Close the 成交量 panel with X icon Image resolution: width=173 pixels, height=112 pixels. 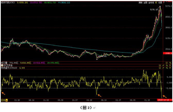coord(170,63)
